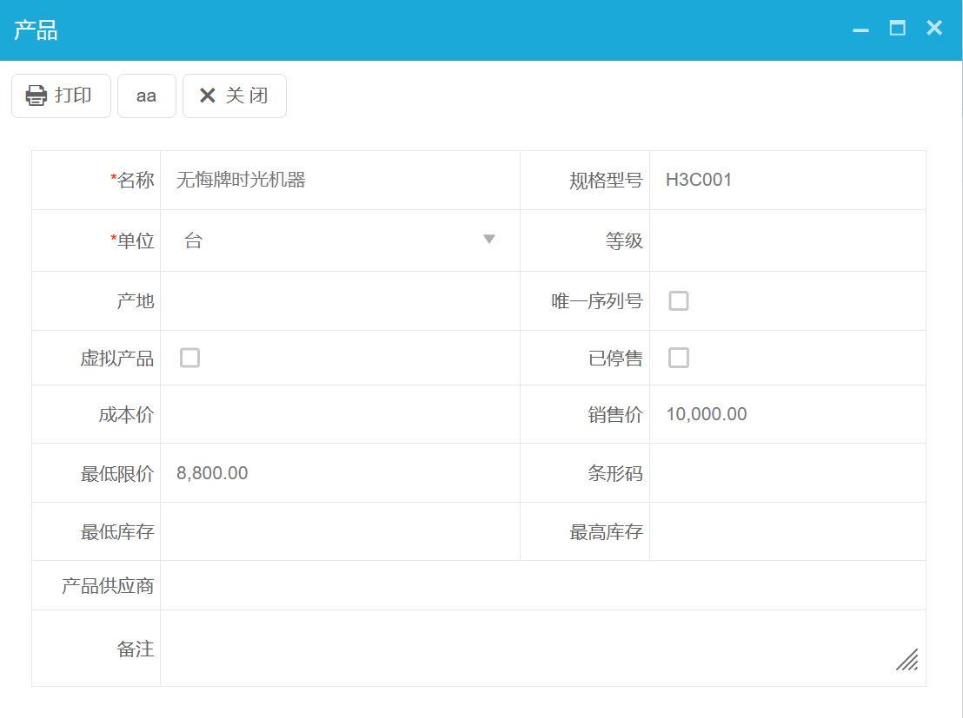Click the maximize icon on the 产品 titlebar
963x718 pixels.
coord(898,28)
